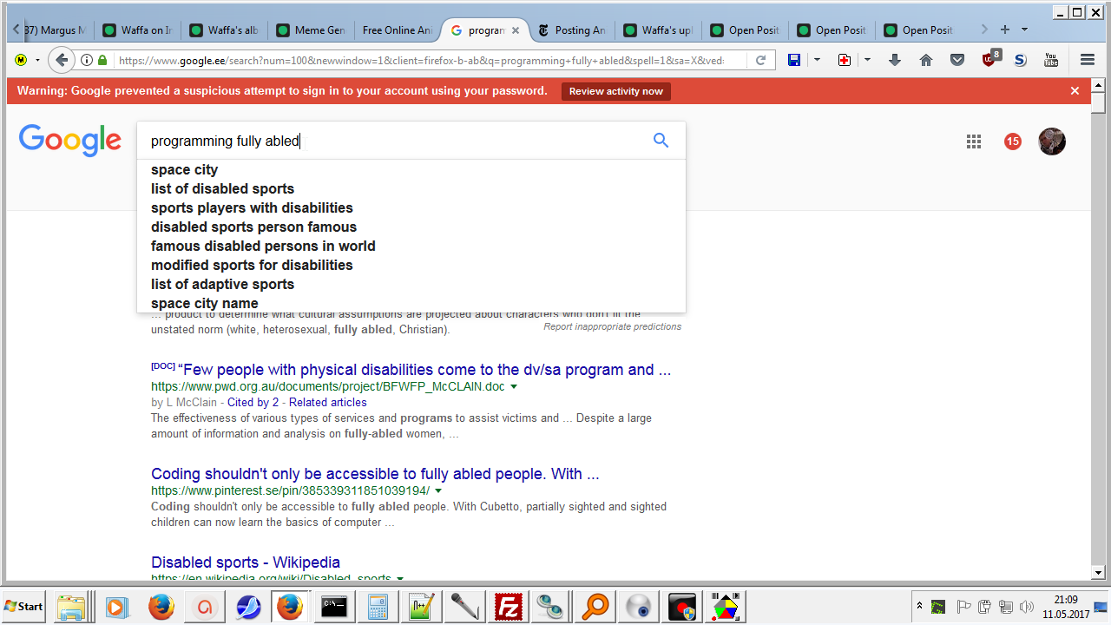
Task: Open the calculator taskbar icon
Action: pos(378,606)
